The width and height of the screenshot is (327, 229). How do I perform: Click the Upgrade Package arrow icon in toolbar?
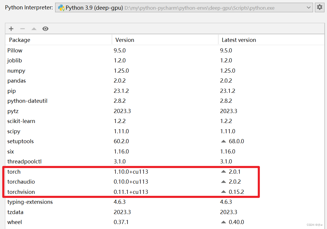coord(34,29)
